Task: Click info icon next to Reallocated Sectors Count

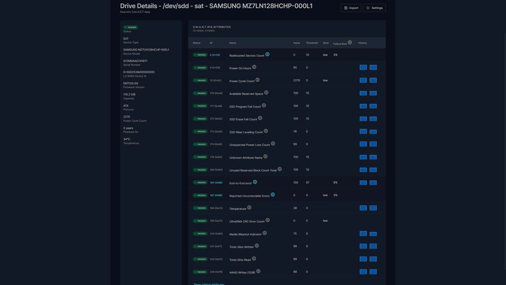Action: (x=267, y=54)
